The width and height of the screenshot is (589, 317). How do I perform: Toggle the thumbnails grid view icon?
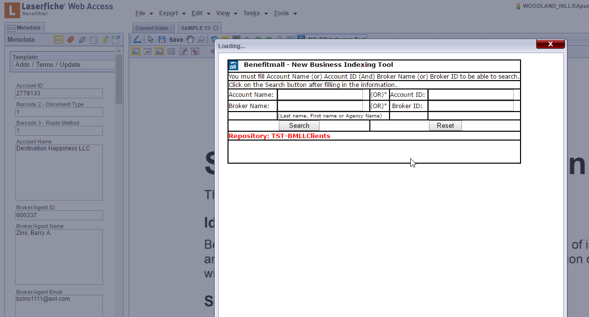[171, 52]
